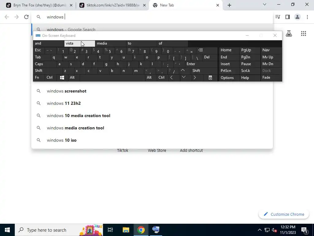
Task: Choose the 'vista' word prediction
Action: click(79, 43)
